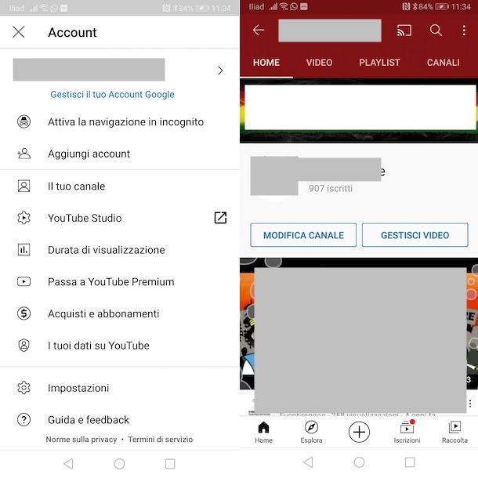The width and height of the screenshot is (478, 478).
Task: Open the three-dot overflow menu in header
Action: (464, 31)
